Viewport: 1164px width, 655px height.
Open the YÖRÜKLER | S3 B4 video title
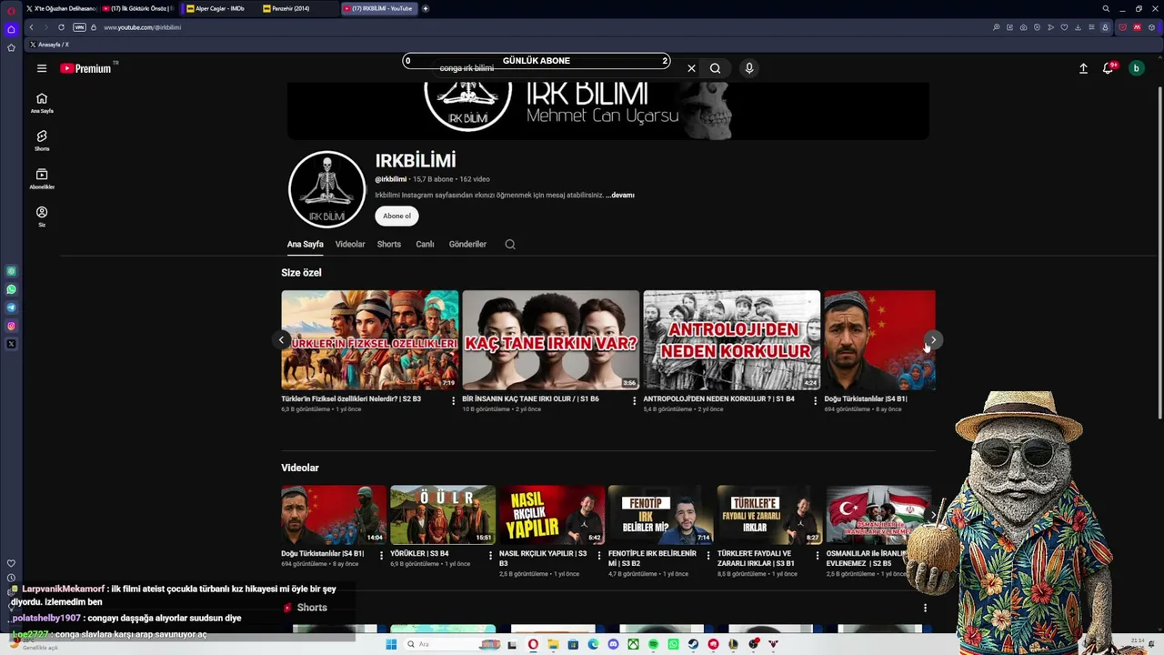tap(419, 553)
